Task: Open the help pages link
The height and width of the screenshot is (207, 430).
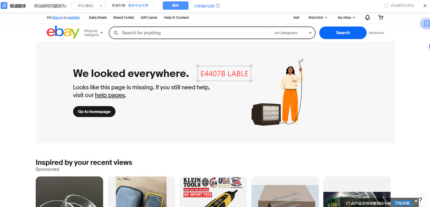Action: (x=110, y=95)
